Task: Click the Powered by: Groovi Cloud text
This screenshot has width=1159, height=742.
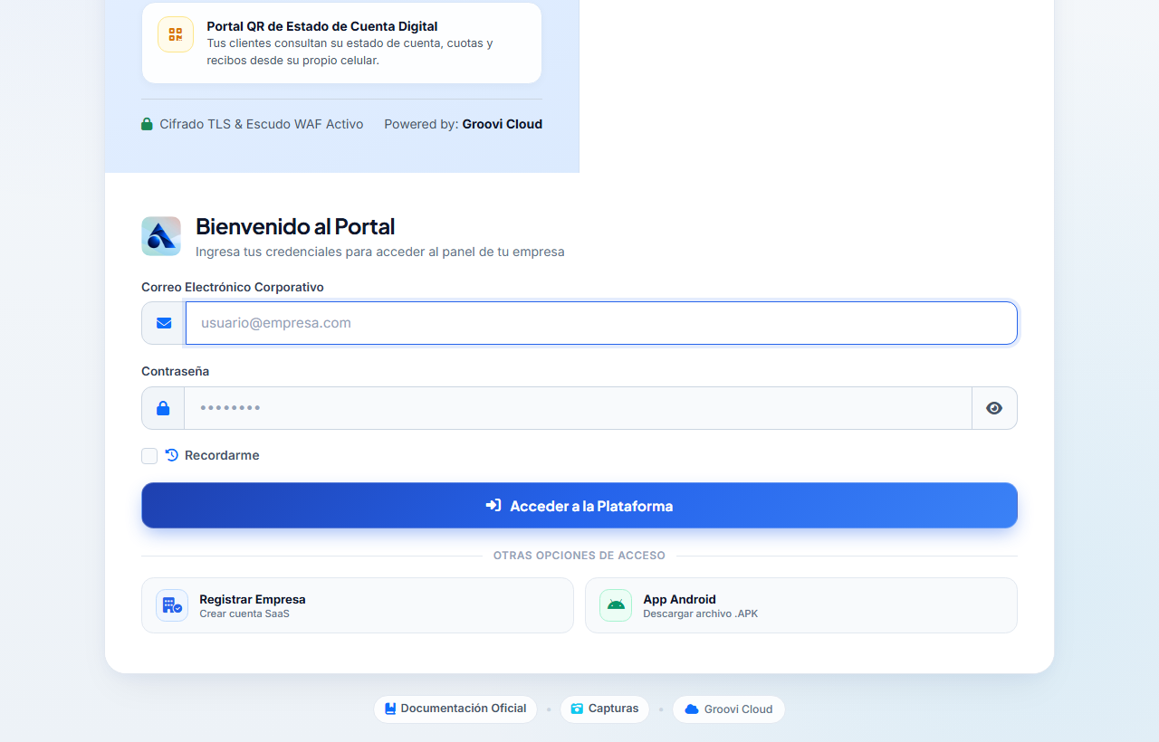Action: 464,124
